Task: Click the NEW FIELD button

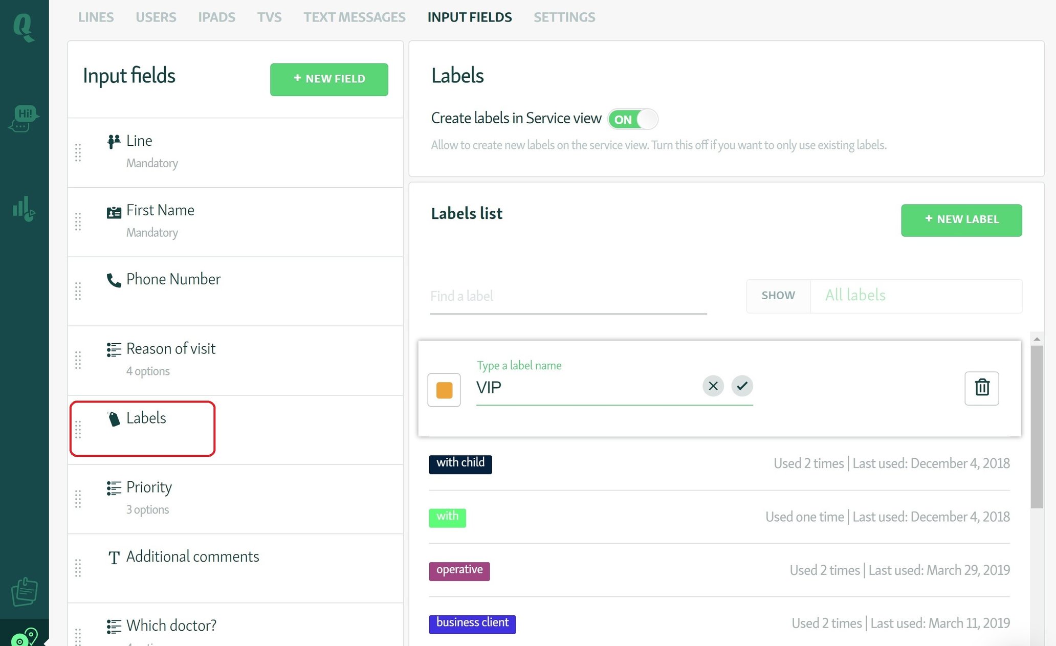Action: click(329, 79)
